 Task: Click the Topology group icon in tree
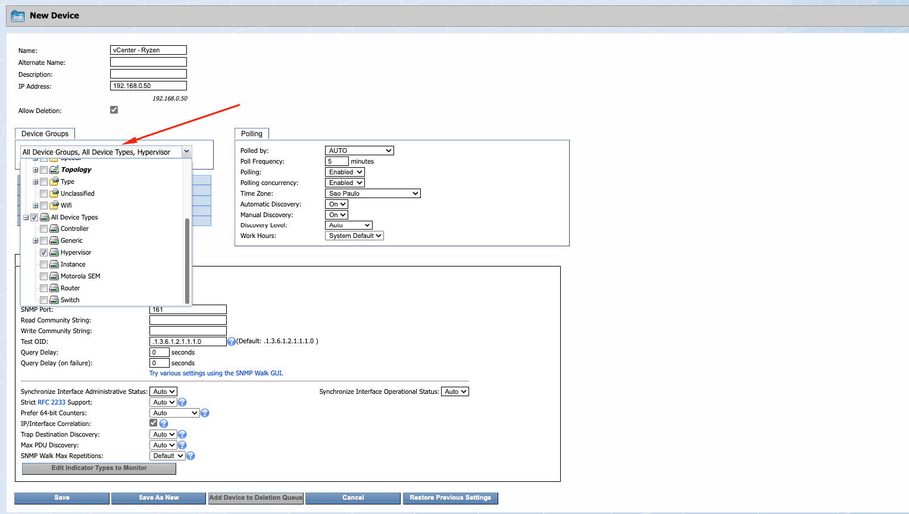point(54,170)
